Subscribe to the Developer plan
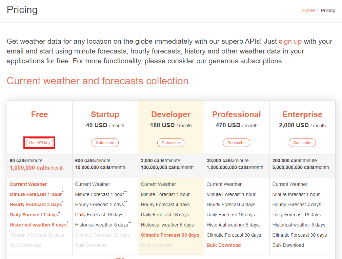 click(x=170, y=143)
